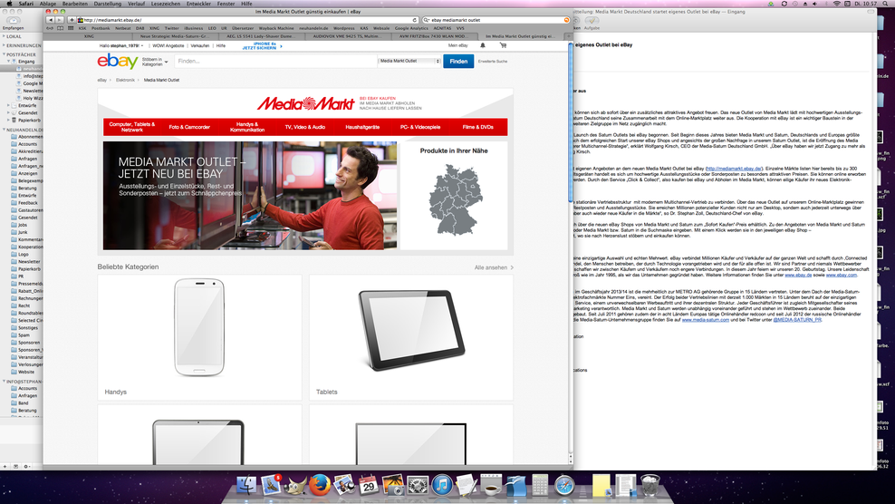Open the Reading List glasses icon

point(50,28)
